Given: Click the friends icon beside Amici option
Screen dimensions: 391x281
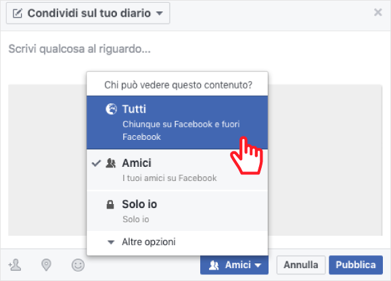Looking at the screenshot, I should pyautogui.click(x=111, y=163).
